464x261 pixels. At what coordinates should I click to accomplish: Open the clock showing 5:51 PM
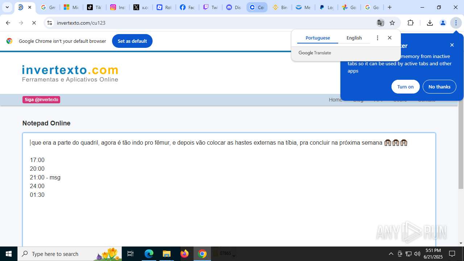click(x=433, y=254)
